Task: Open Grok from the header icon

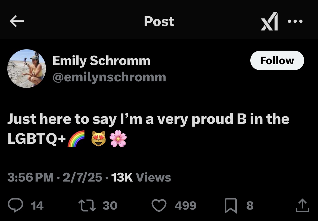Action: [269, 21]
